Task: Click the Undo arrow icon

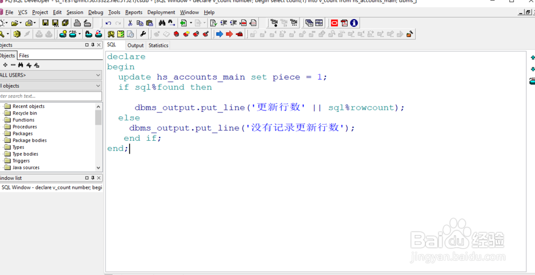Action: click(108, 23)
